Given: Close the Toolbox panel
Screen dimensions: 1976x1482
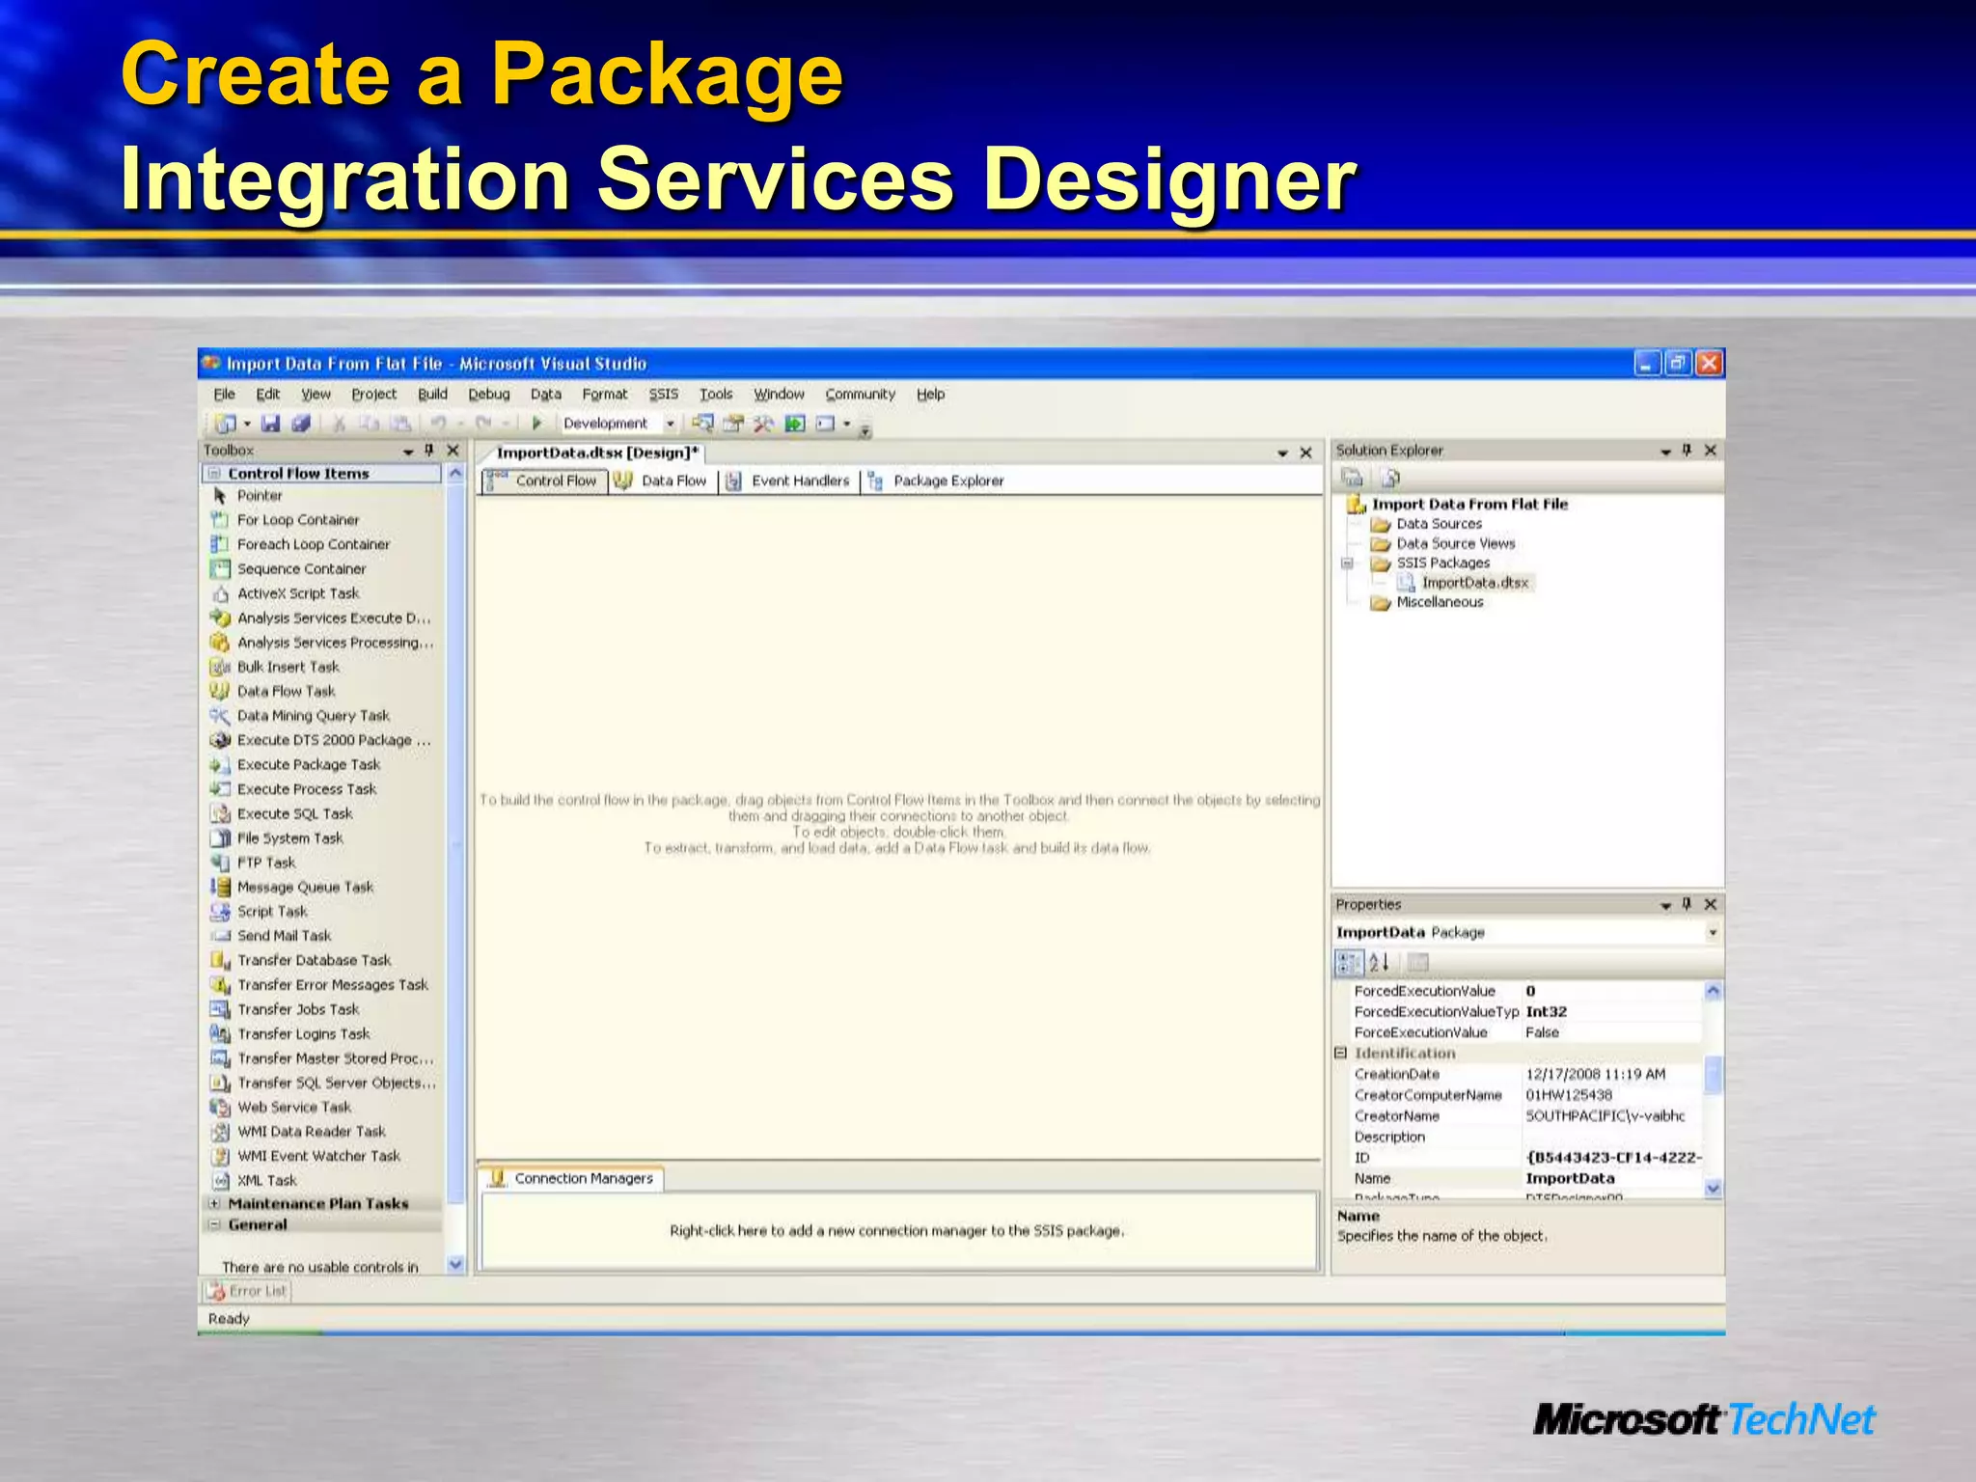Looking at the screenshot, I should [x=453, y=451].
